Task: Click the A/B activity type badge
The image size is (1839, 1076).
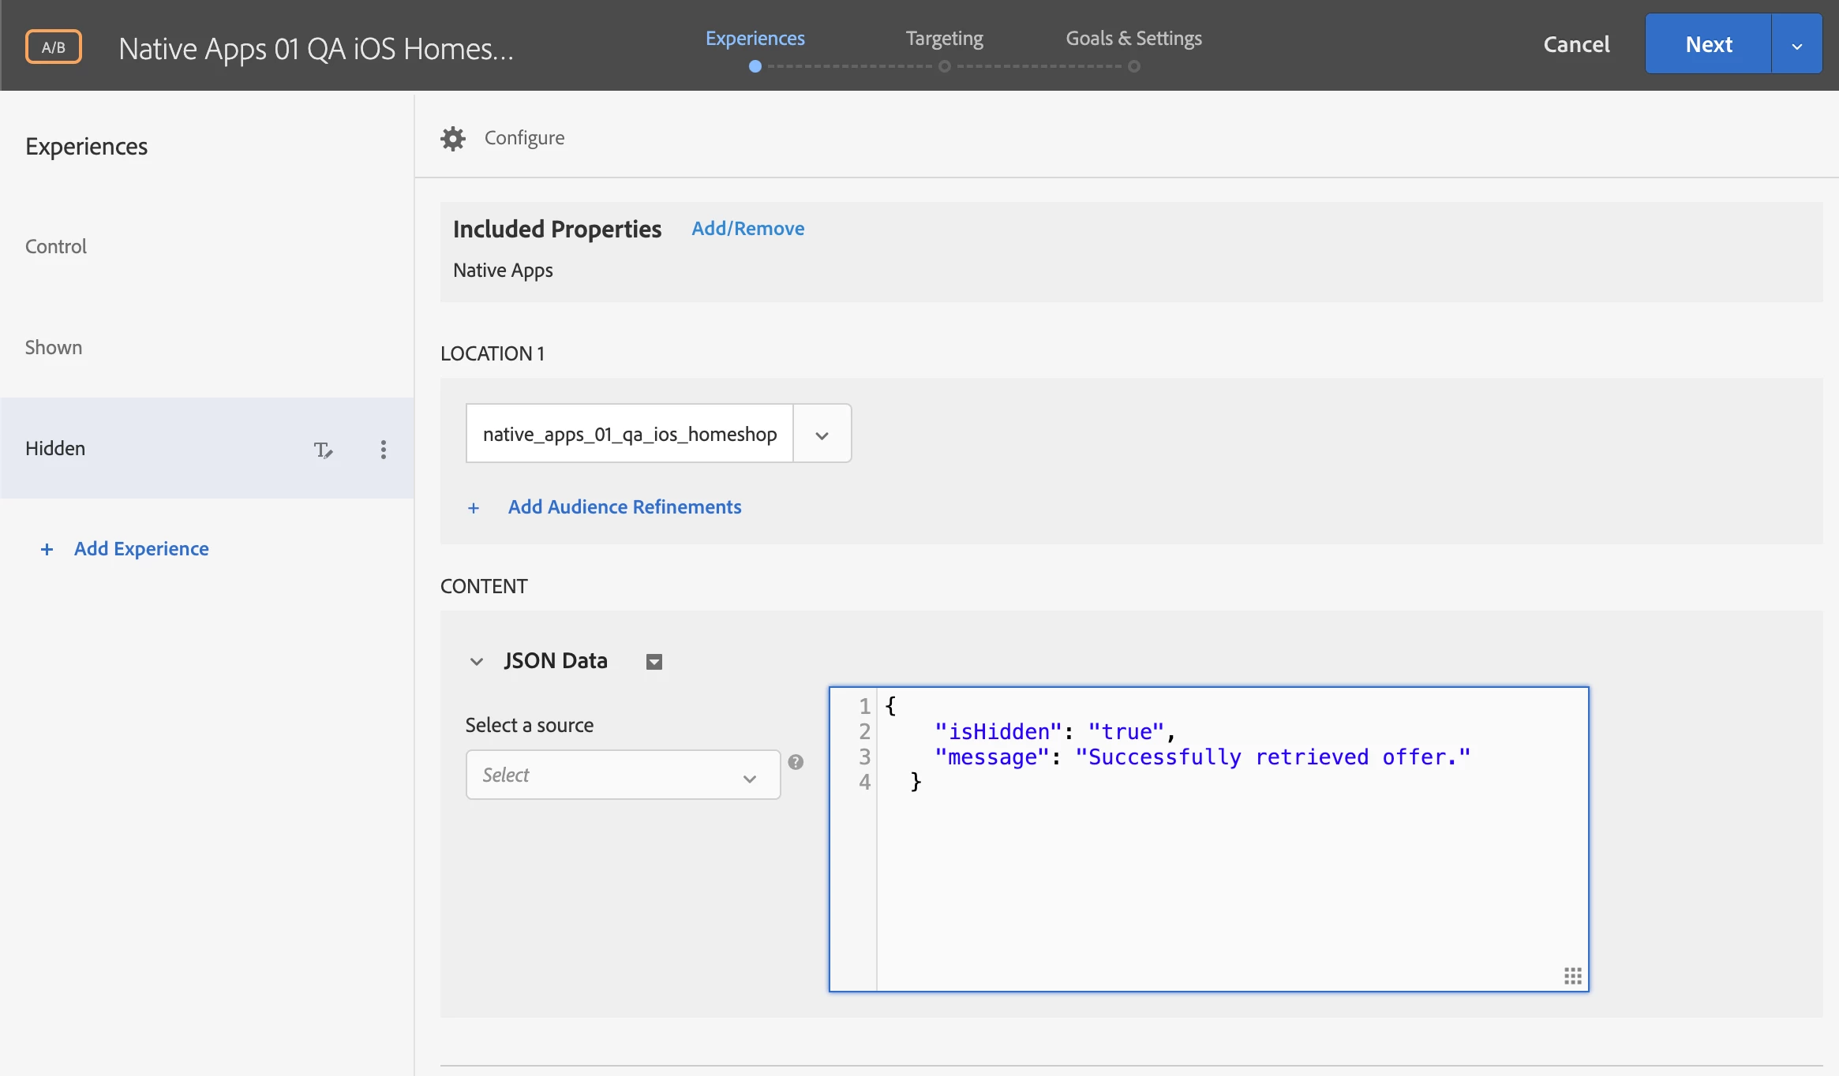Action: point(54,47)
